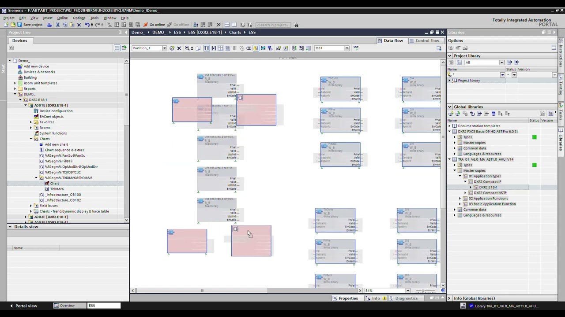
Task: Open the Partition_1 dropdown
Action: tap(164, 48)
